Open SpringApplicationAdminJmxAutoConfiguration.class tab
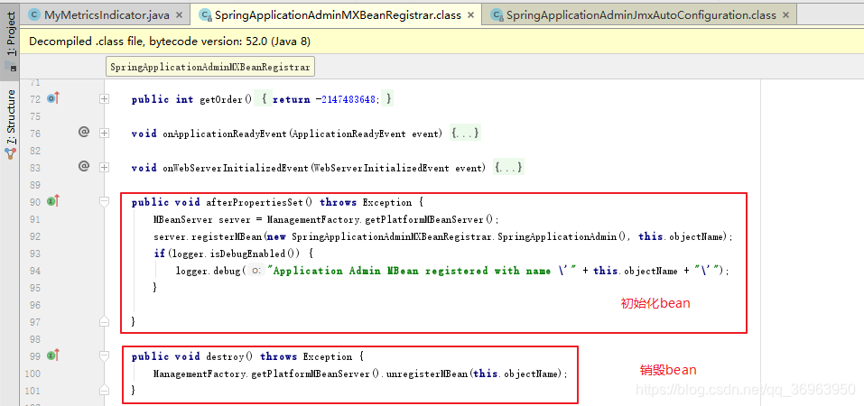The height and width of the screenshot is (406, 864). 640,14
